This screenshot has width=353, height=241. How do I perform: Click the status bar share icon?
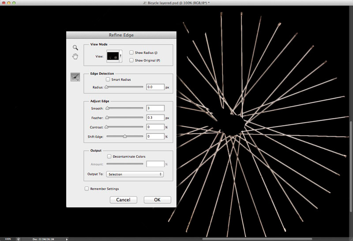pyautogui.click(x=19, y=239)
